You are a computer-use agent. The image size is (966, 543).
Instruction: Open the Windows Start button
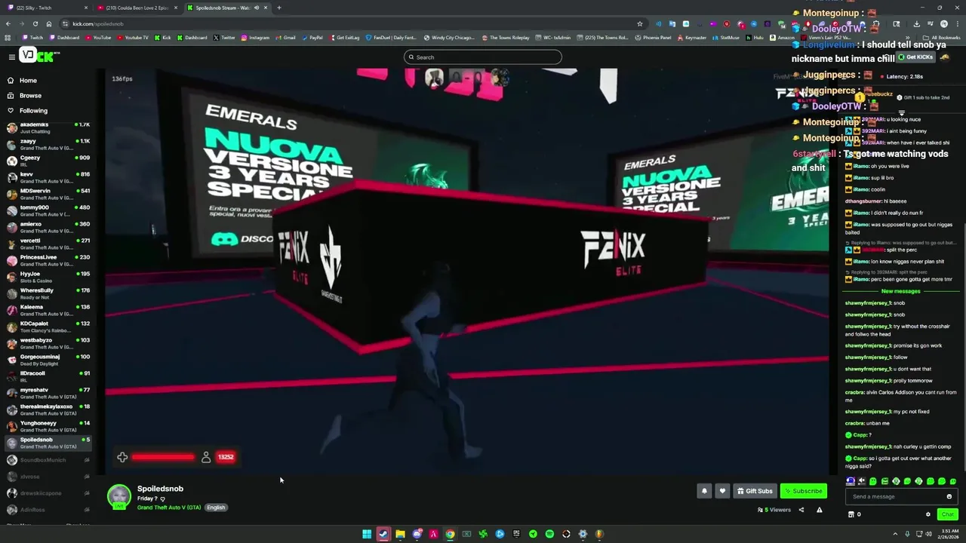coord(367,534)
